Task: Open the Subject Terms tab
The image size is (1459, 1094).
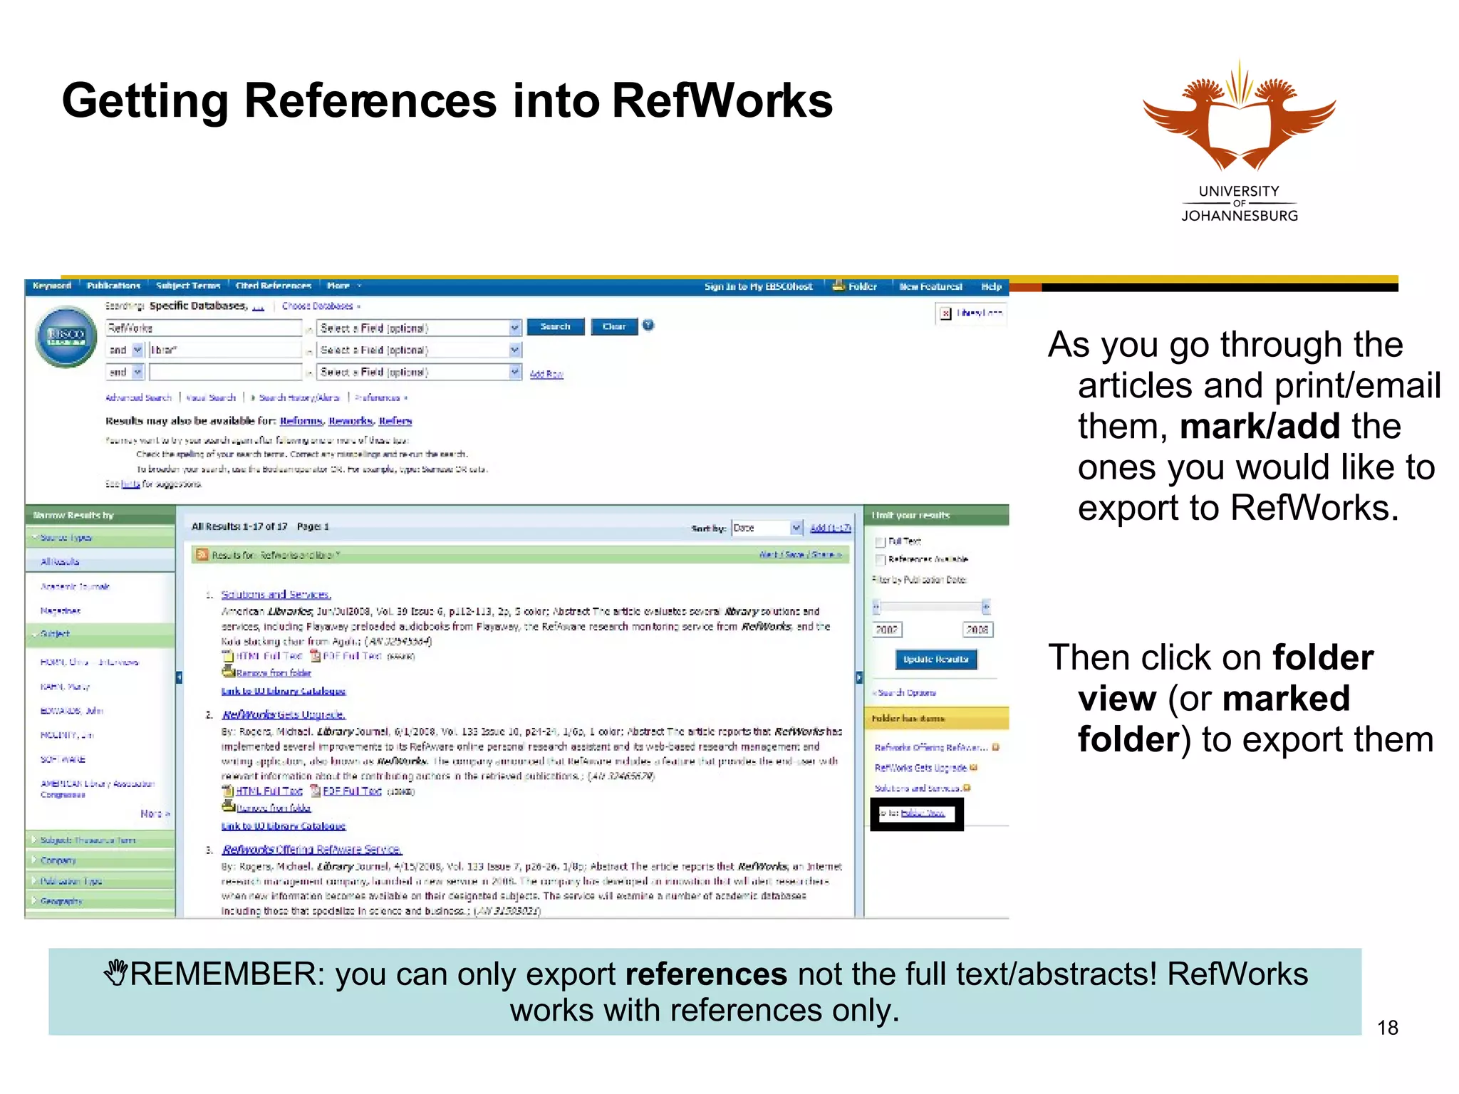Action: 188,286
